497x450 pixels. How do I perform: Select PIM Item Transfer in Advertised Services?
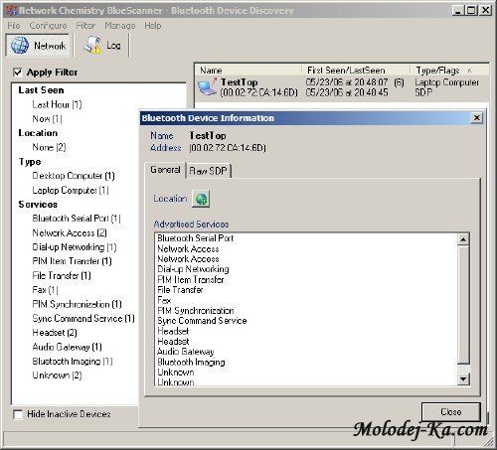[191, 279]
